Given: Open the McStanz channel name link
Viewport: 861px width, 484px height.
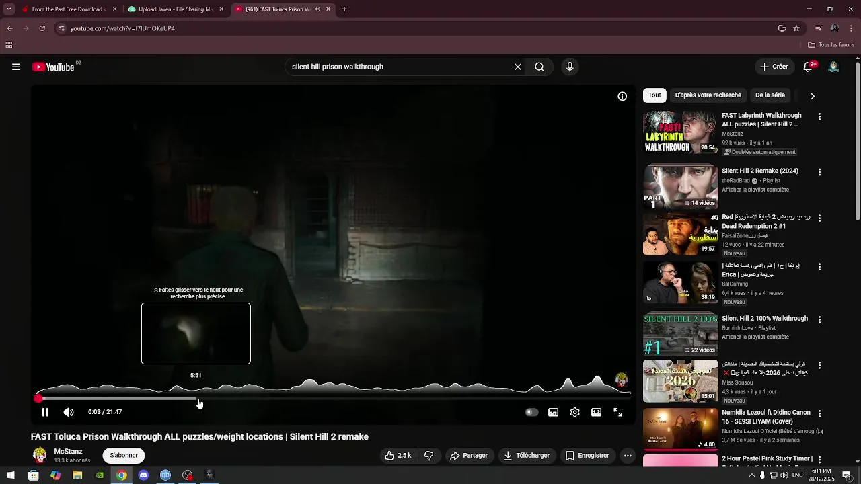Looking at the screenshot, I should coord(68,452).
